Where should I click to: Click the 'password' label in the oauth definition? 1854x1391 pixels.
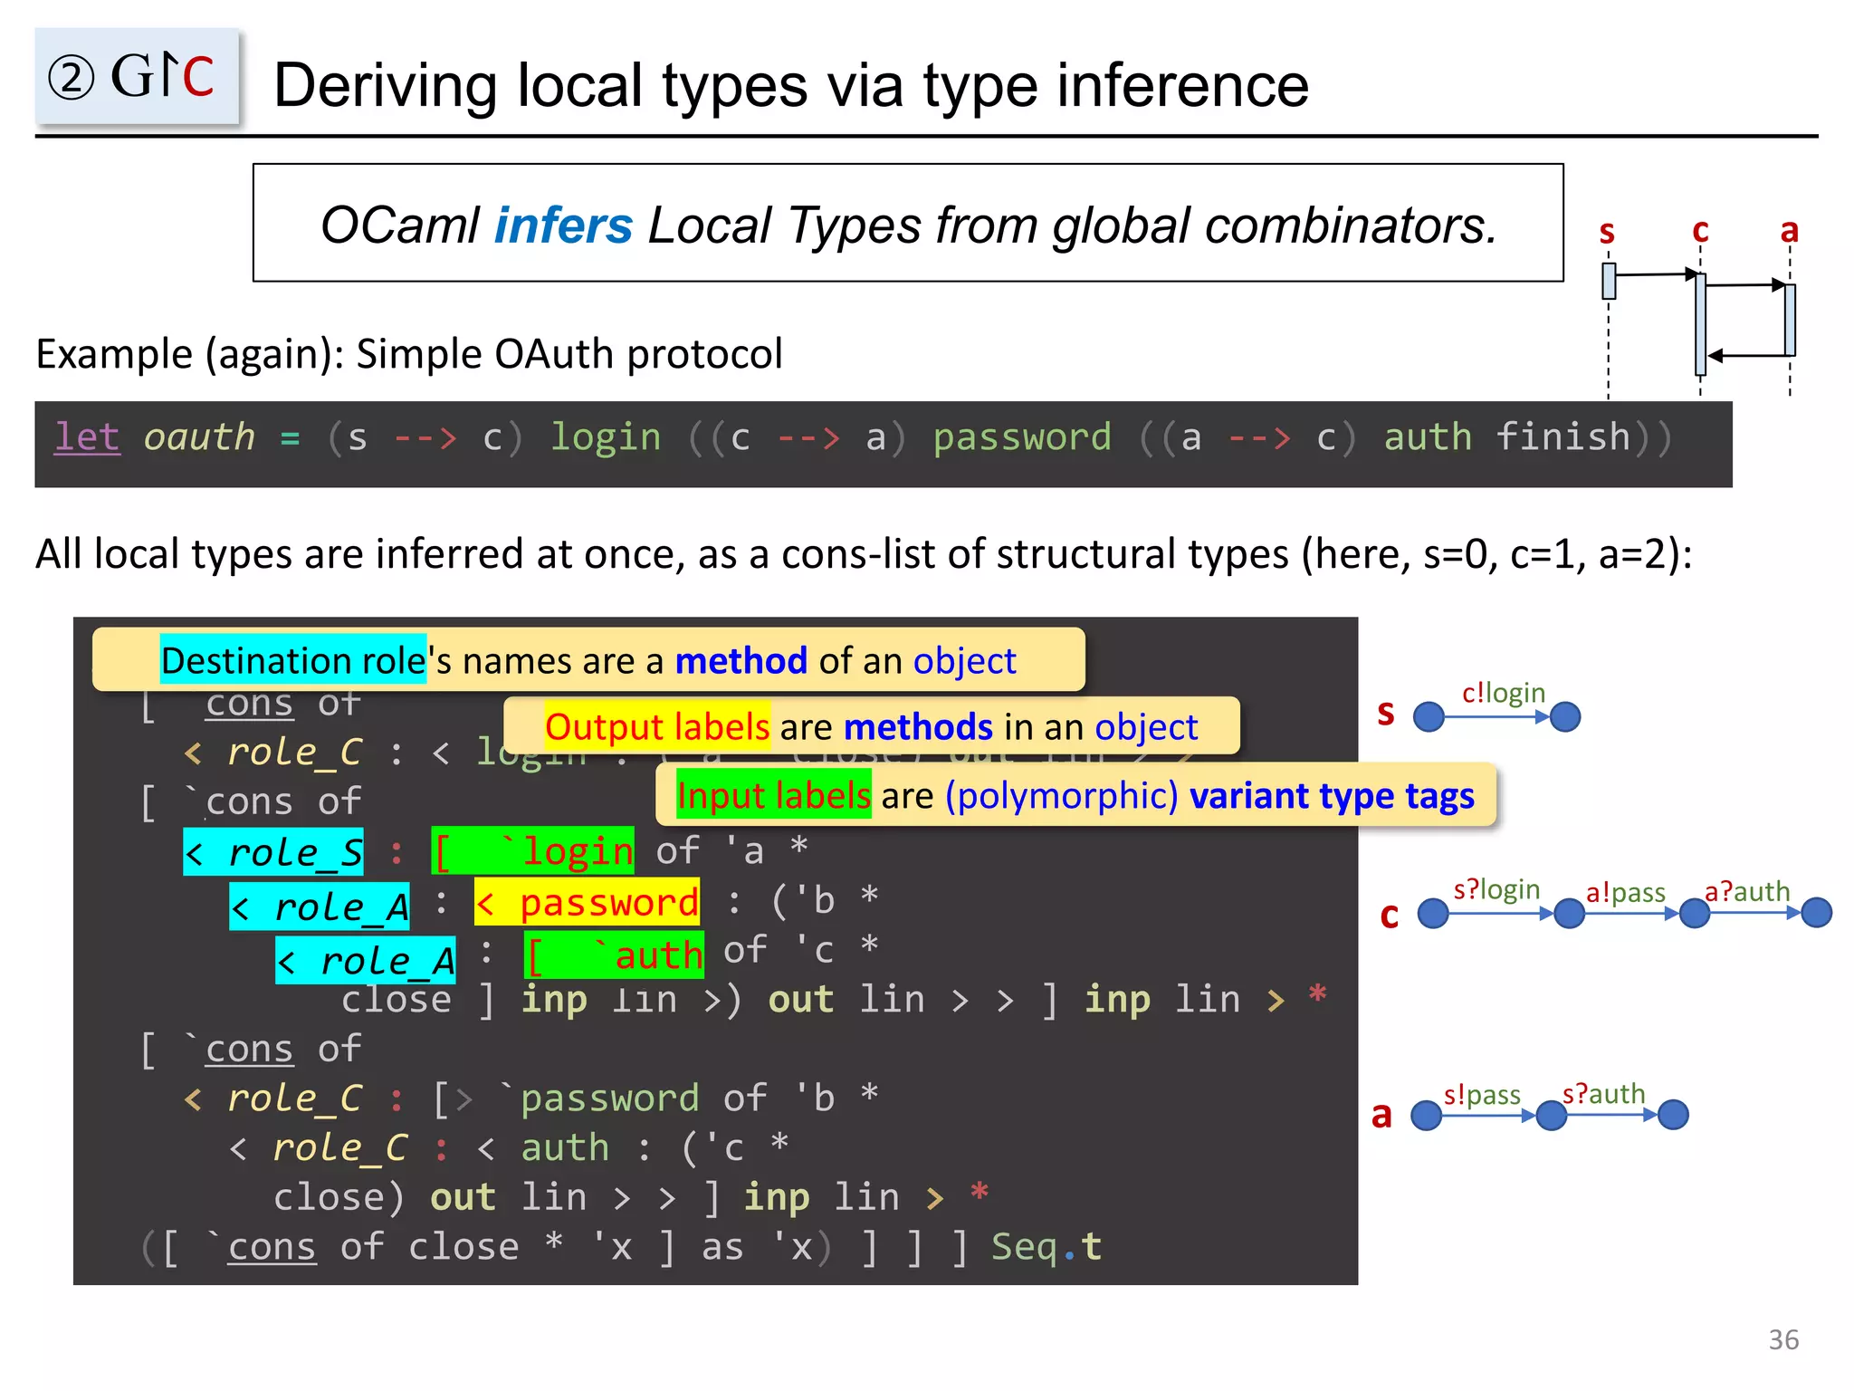pos(1022,439)
